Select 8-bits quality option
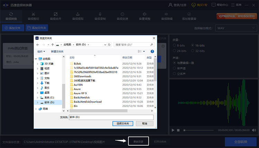Image resolution: width=259 pixels, height=148 pixels. pos(174,45)
